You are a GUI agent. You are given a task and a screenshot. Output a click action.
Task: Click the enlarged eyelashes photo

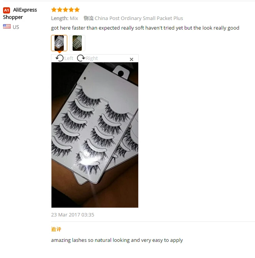95,135
